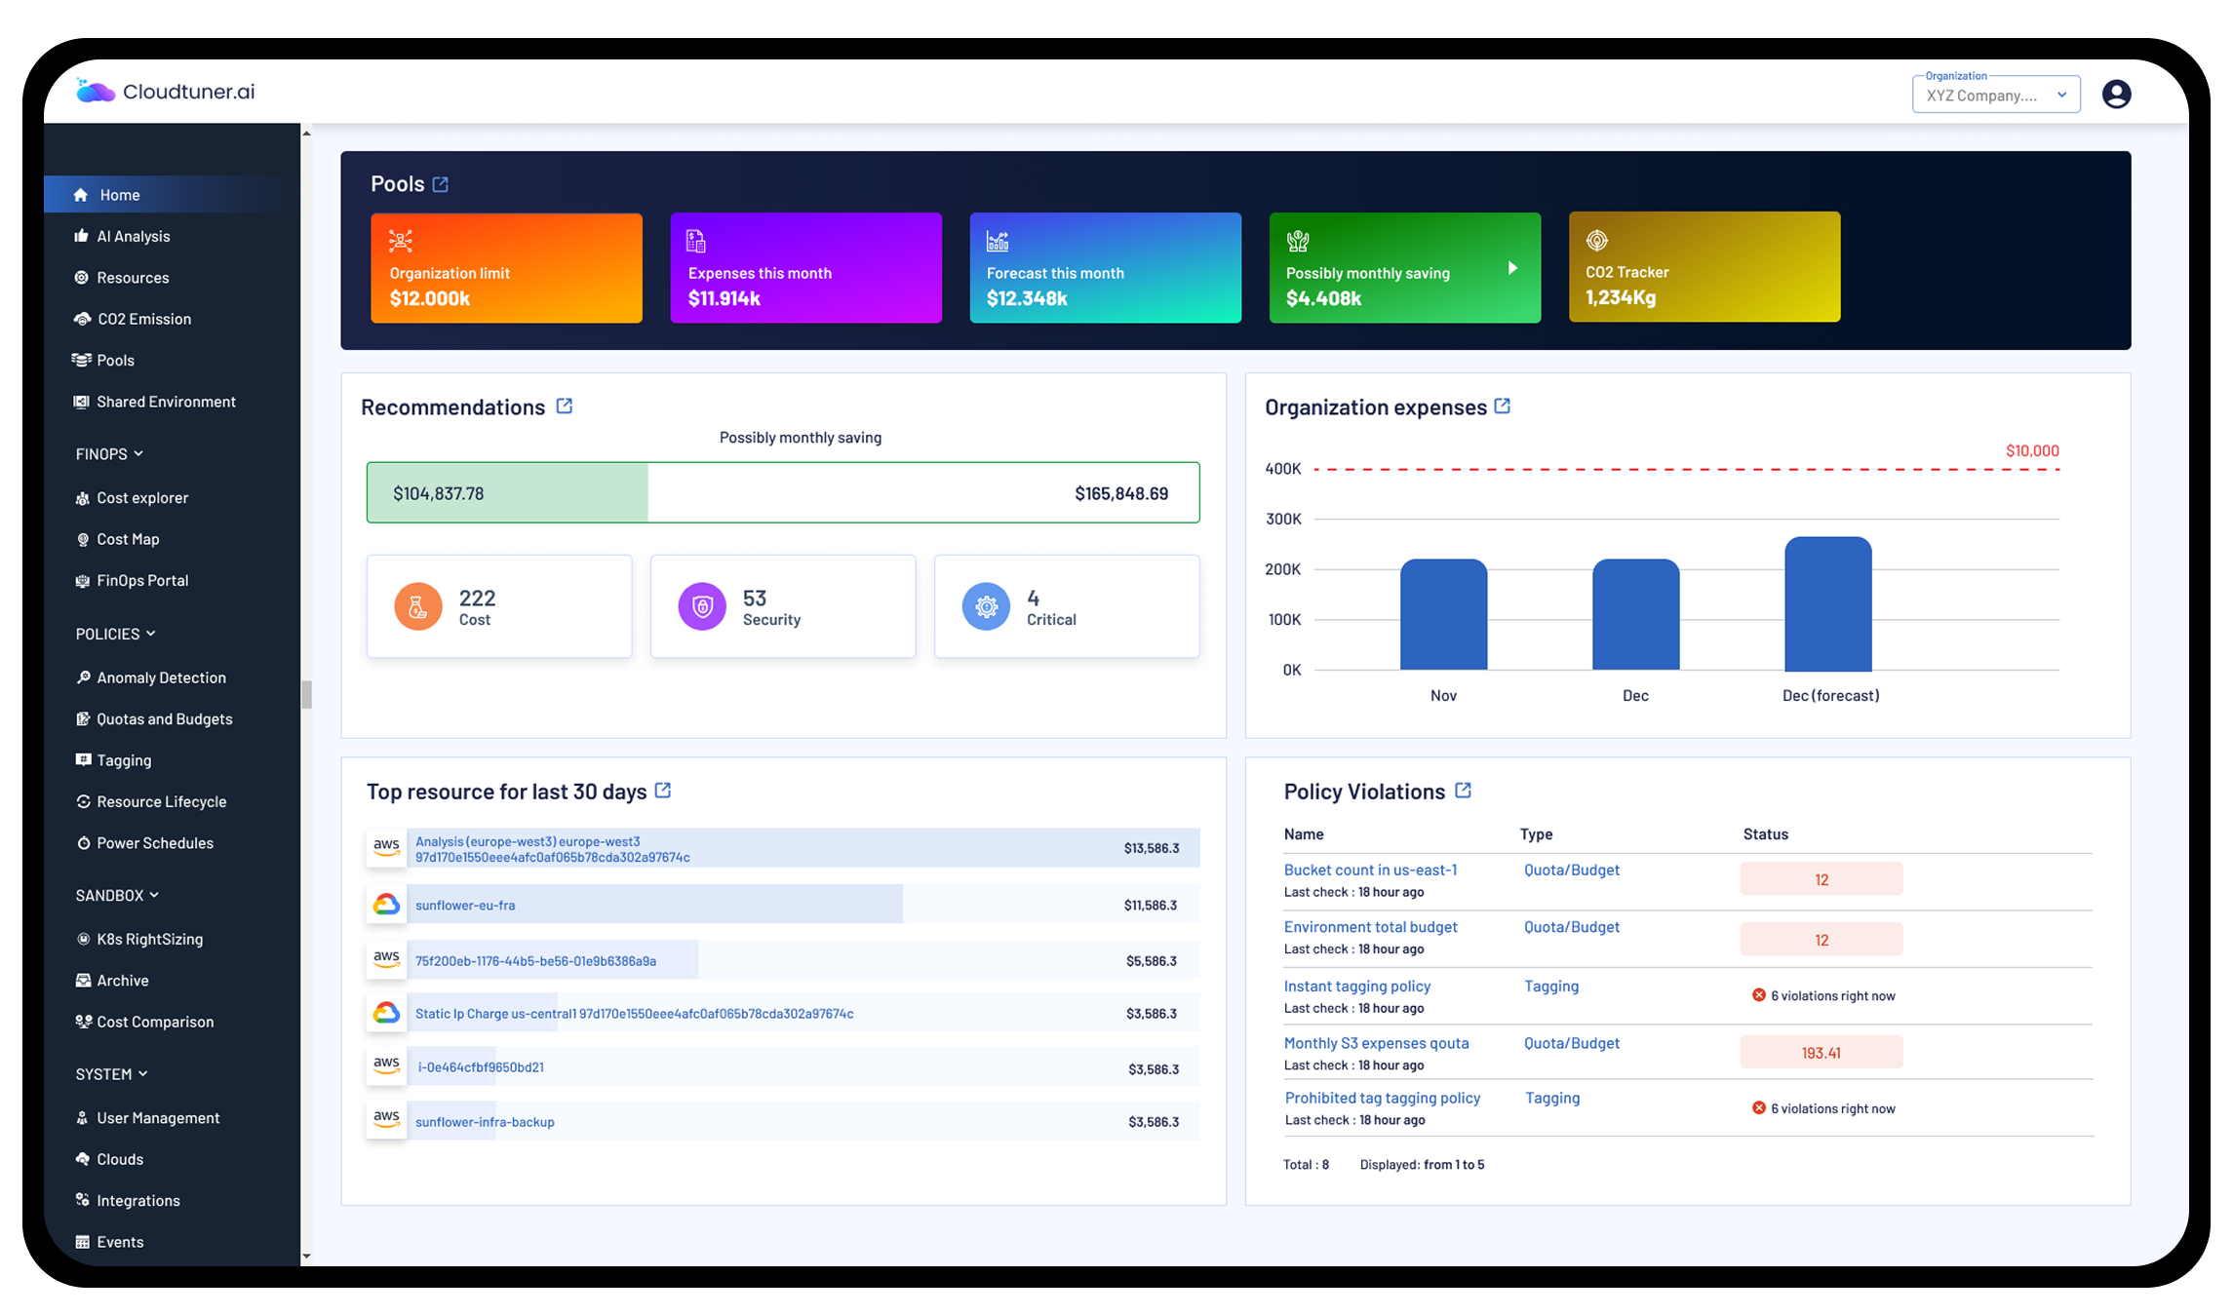
Task: Expand the Organization dropdown XYZ Company
Action: tap(1995, 95)
